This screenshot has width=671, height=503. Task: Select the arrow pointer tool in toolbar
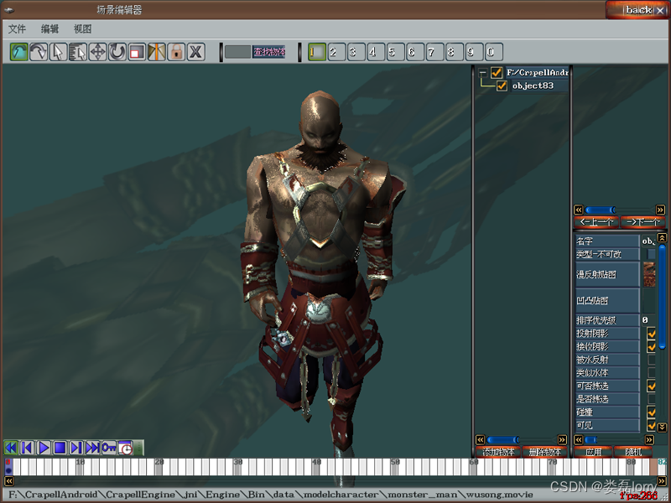(x=58, y=52)
